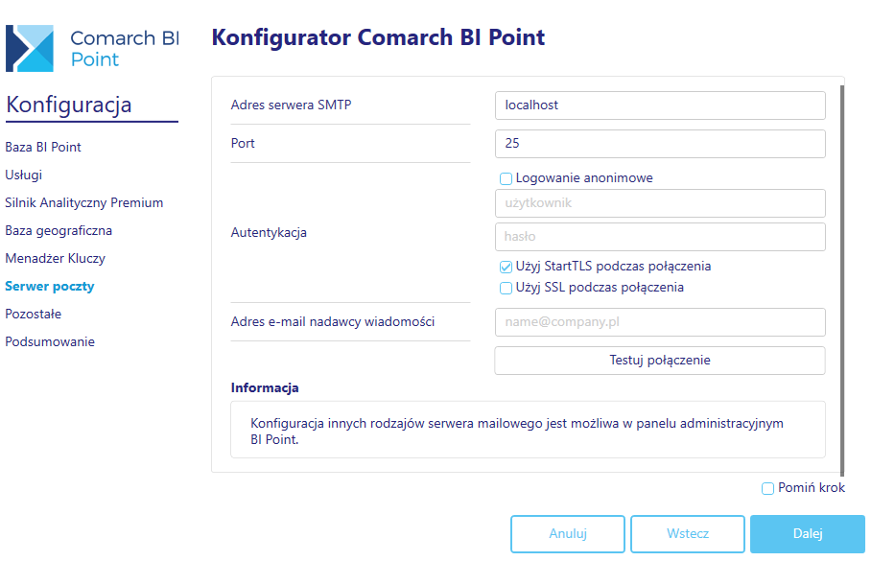Open the Baza geograficzna step
The width and height of the screenshot is (871, 561).
(59, 230)
